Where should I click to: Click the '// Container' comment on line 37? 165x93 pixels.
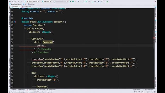[41, 52]
